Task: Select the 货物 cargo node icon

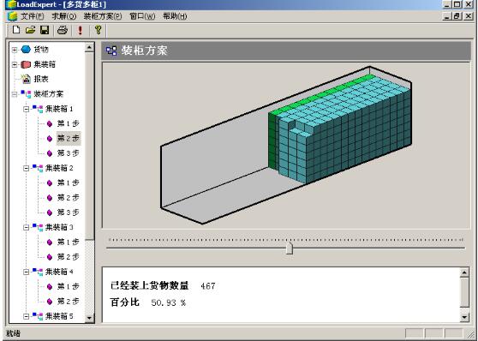Action: point(27,50)
